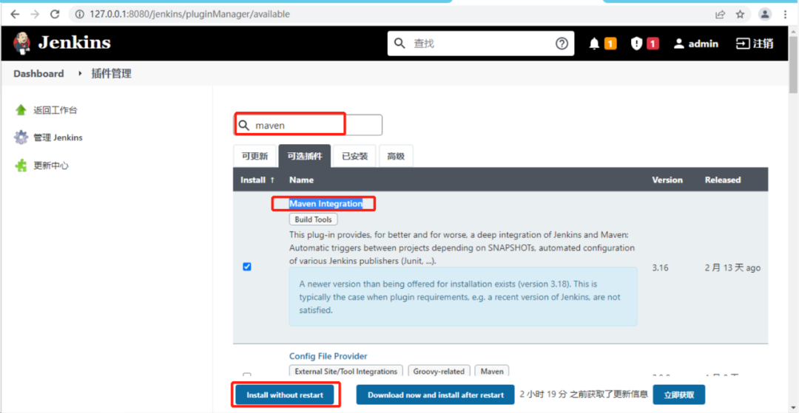Click the 3.16 version value
The width and height of the screenshot is (799, 413).
660,267
